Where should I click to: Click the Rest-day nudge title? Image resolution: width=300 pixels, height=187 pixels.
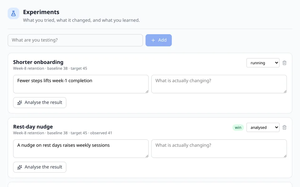(33, 127)
